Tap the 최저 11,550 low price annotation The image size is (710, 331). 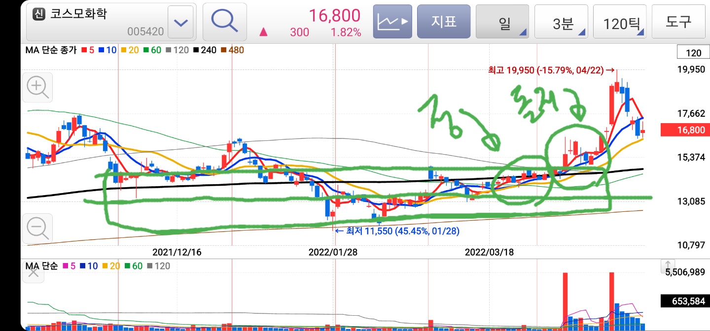pos(397,230)
